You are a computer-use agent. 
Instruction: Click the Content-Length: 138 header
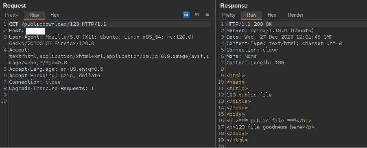(255, 63)
